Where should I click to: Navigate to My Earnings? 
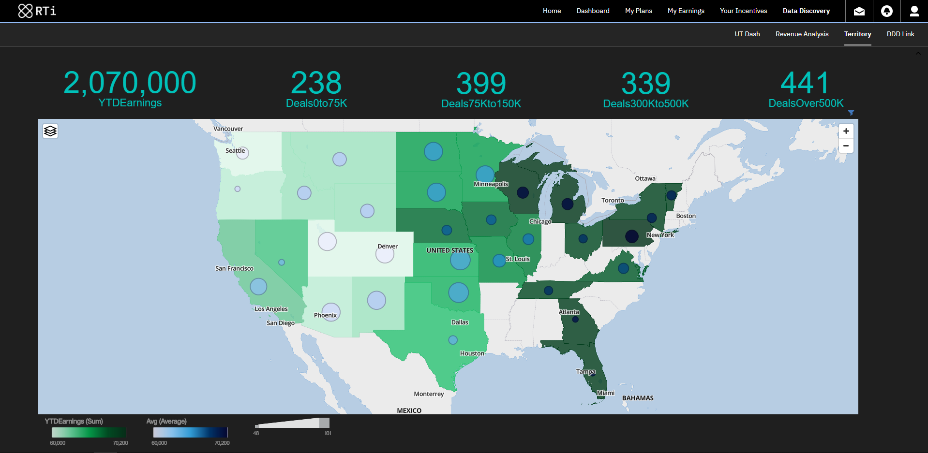(686, 11)
